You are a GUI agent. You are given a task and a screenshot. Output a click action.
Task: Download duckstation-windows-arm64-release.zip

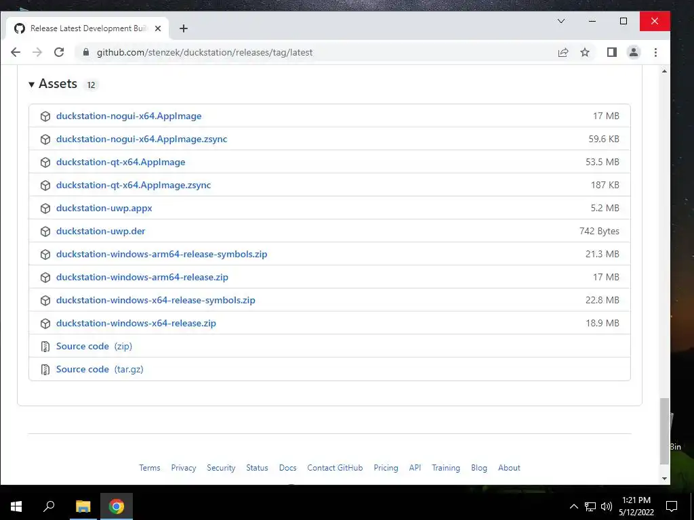142,277
